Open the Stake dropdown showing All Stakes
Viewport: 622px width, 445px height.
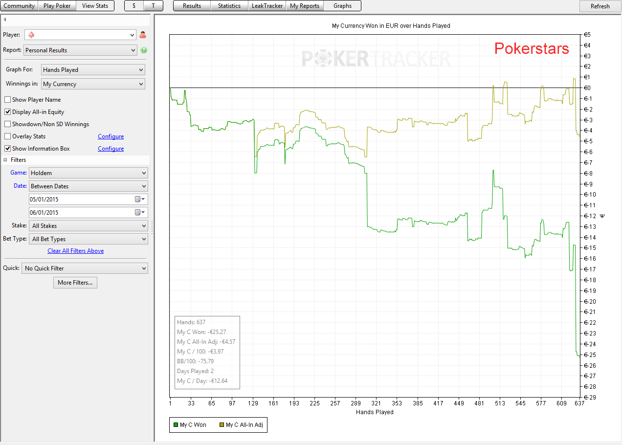click(88, 226)
